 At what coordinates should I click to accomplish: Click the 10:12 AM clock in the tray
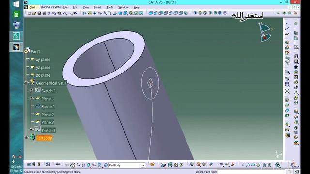click(16, 167)
